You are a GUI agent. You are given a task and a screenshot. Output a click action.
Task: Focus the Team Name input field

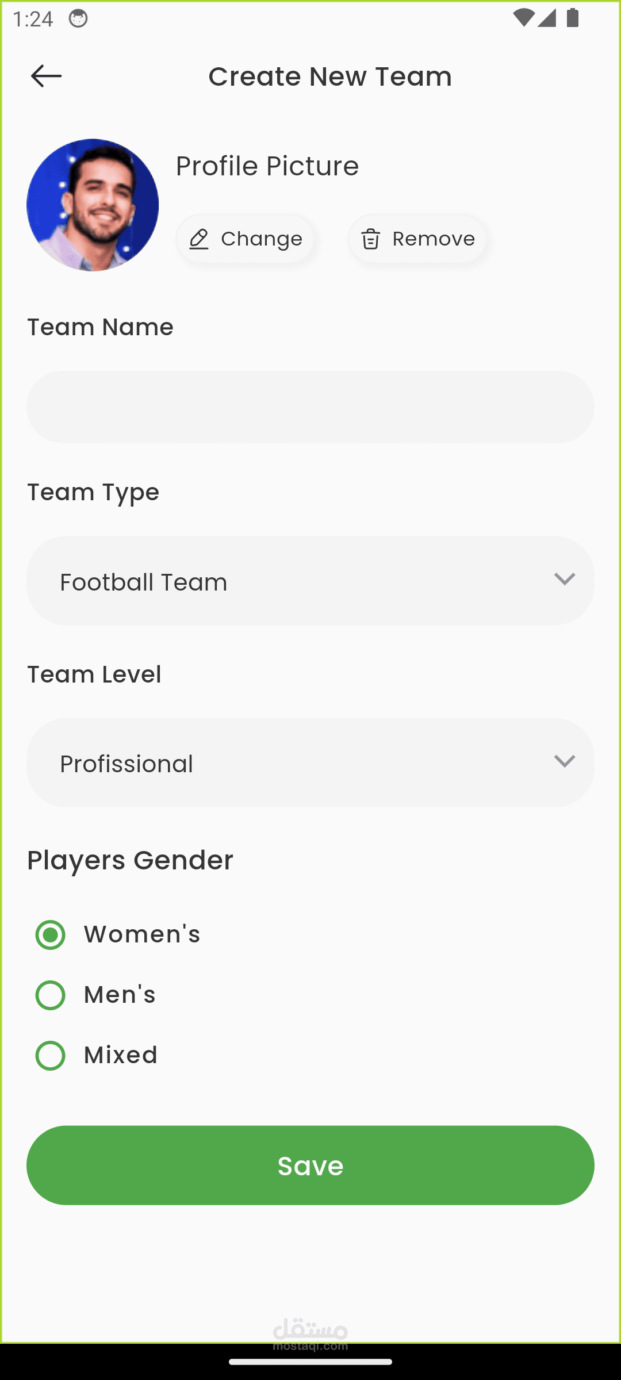[x=310, y=407]
